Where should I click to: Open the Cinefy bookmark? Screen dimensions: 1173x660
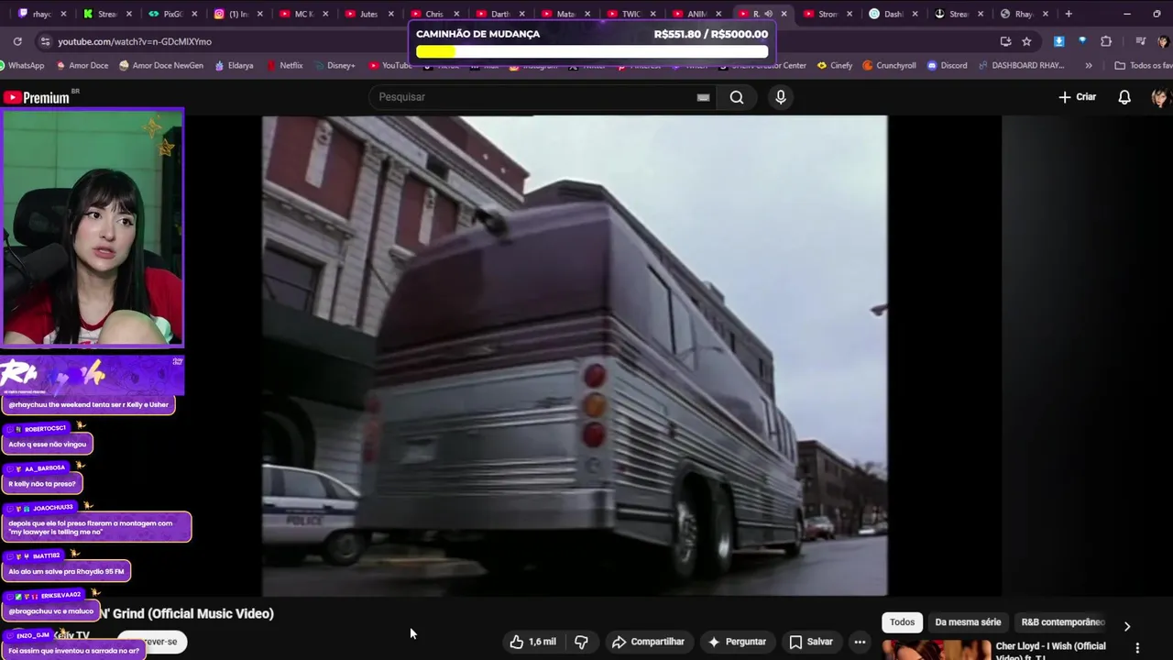coord(834,66)
